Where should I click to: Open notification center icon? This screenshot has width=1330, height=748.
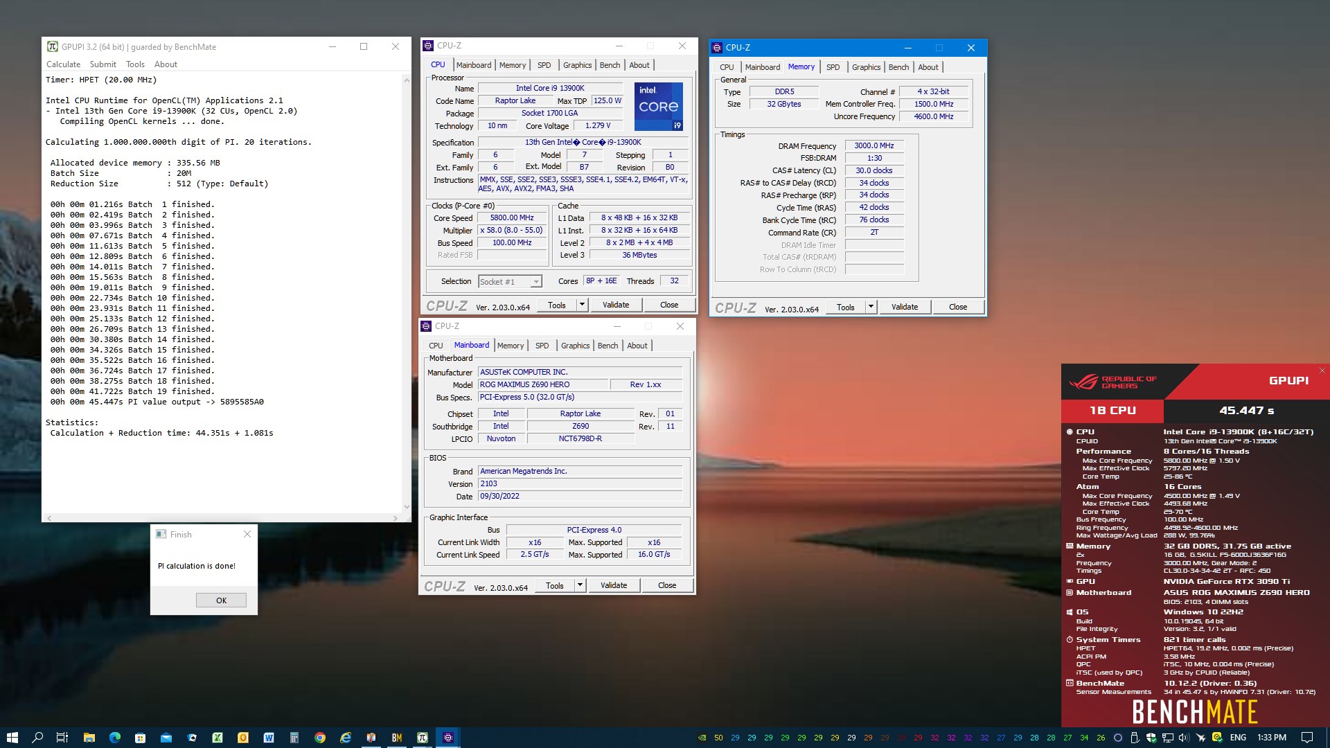pyautogui.click(x=1307, y=738)
